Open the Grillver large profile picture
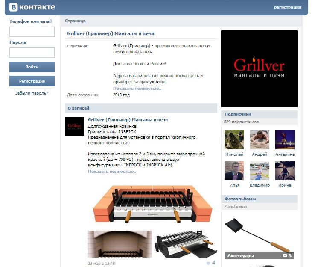This screenshot has height=267, width=312. pos(260,69)
